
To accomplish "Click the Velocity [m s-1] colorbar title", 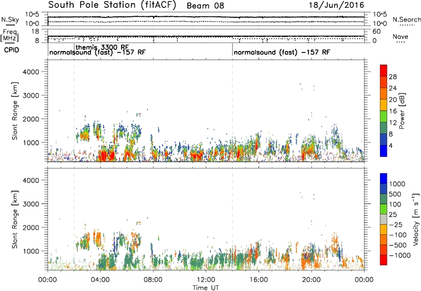I will 416,219.
